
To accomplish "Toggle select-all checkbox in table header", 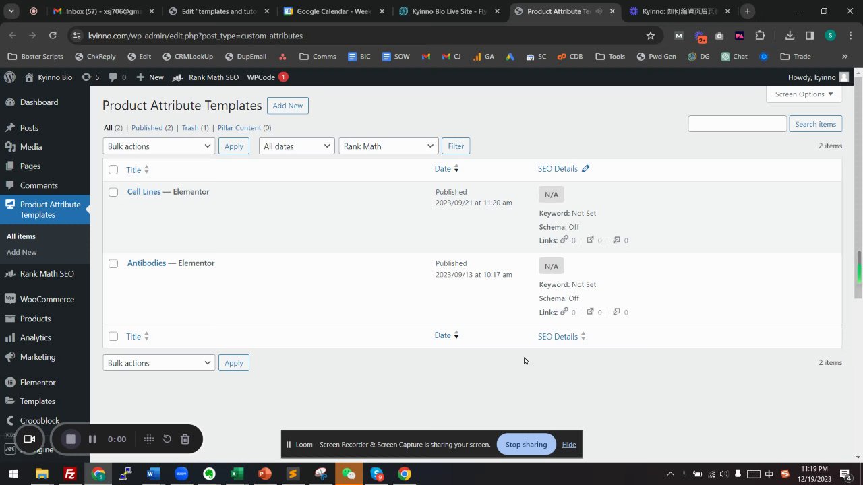I will [113, 170].
